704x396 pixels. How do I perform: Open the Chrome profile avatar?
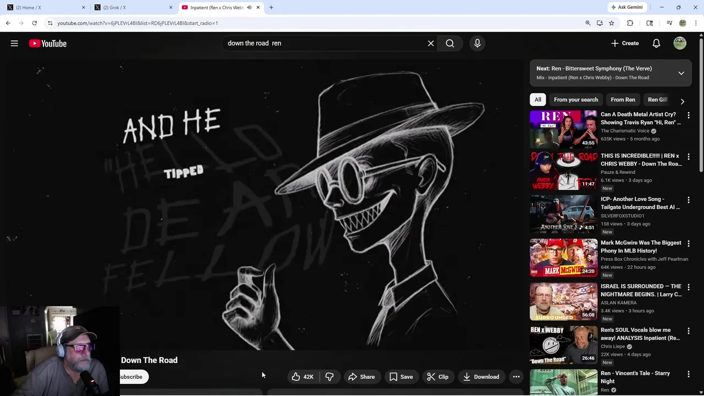683,23
